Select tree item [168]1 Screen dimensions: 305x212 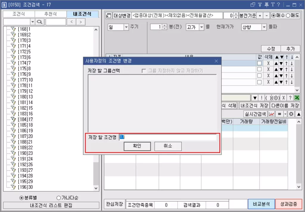pyautogui.click(x=24, y=29)
